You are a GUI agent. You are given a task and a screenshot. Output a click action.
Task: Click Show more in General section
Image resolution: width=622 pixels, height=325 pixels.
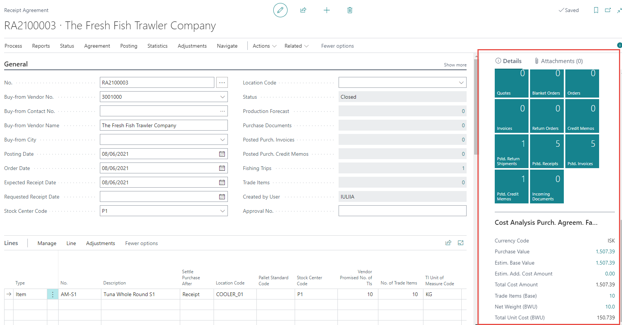455,65
